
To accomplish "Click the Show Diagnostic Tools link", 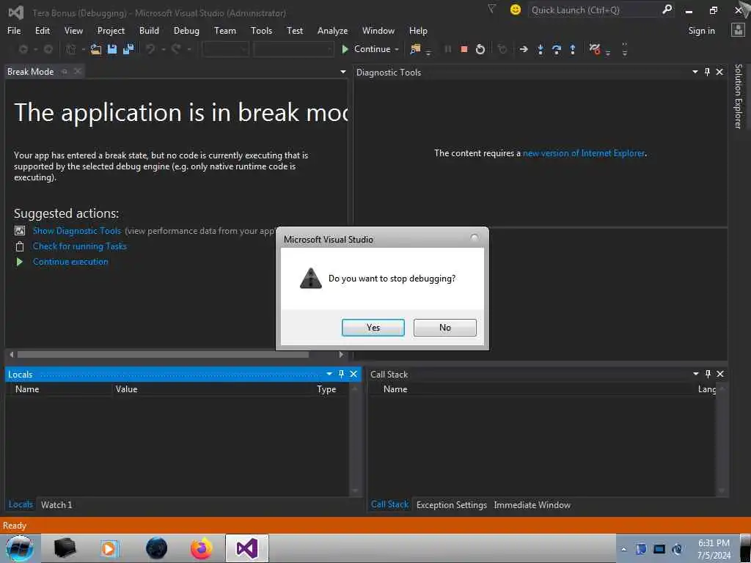I will (x=76, y=231).
